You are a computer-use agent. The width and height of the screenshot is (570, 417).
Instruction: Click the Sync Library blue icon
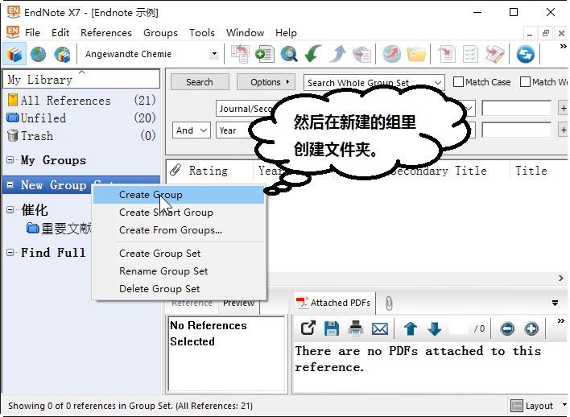click(x=525, y=55)
